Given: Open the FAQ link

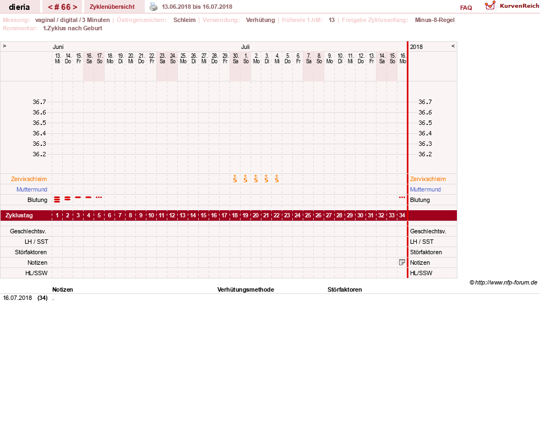Looking at the screenshot, I should pos(466,8).
